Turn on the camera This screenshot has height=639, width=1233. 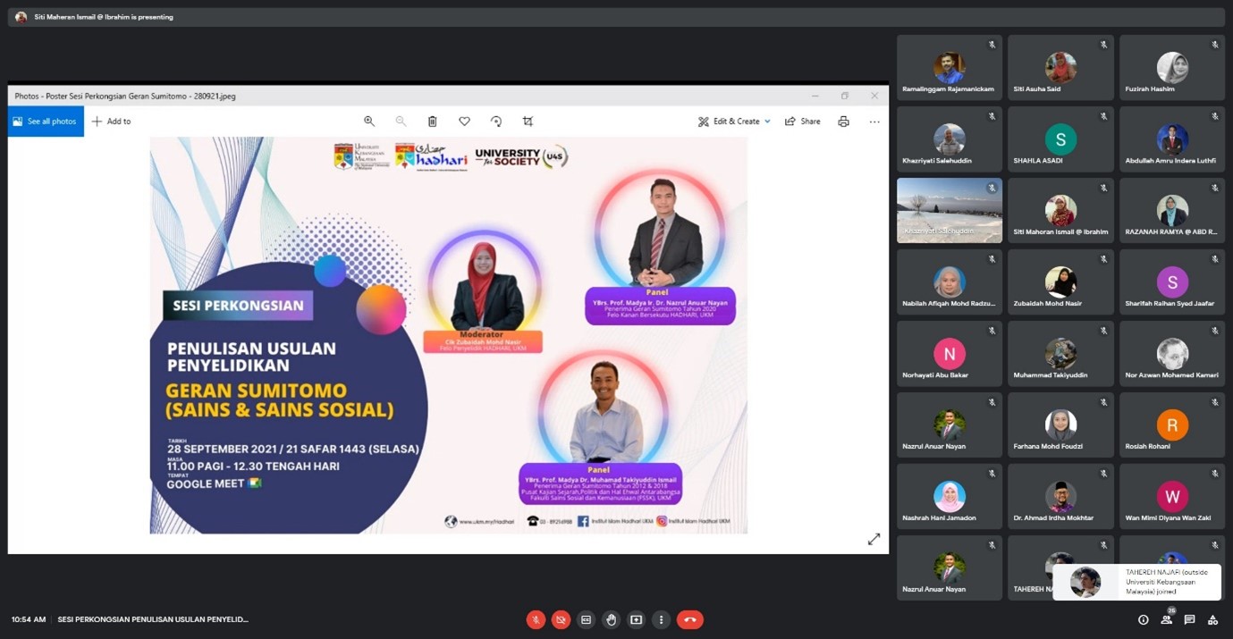(561, 619)
